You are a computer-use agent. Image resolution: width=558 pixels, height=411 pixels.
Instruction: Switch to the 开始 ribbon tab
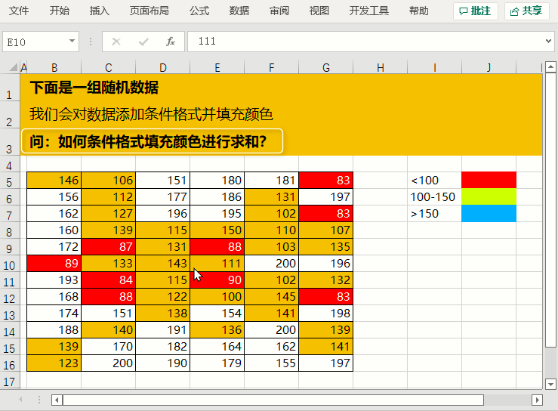(x=59, y=11)
